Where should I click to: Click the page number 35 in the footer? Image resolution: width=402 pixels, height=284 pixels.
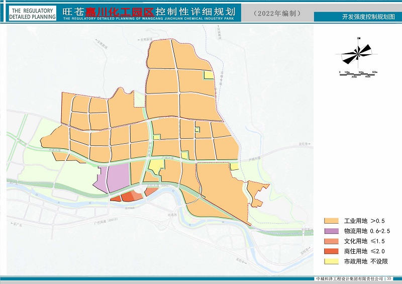[x=389, y=279]
